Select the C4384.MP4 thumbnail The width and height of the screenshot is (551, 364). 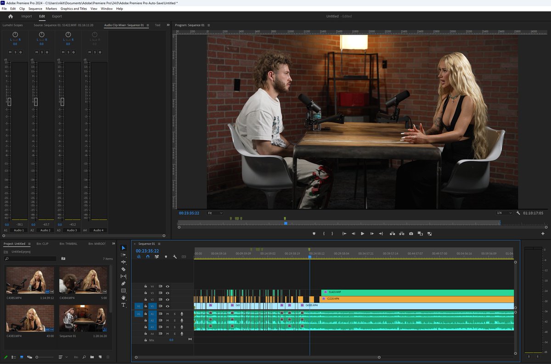[83, 280]
